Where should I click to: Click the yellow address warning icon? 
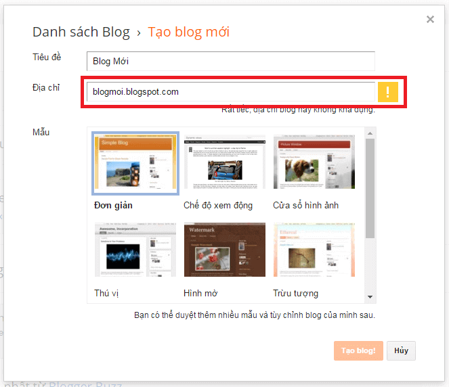[388, 92]
